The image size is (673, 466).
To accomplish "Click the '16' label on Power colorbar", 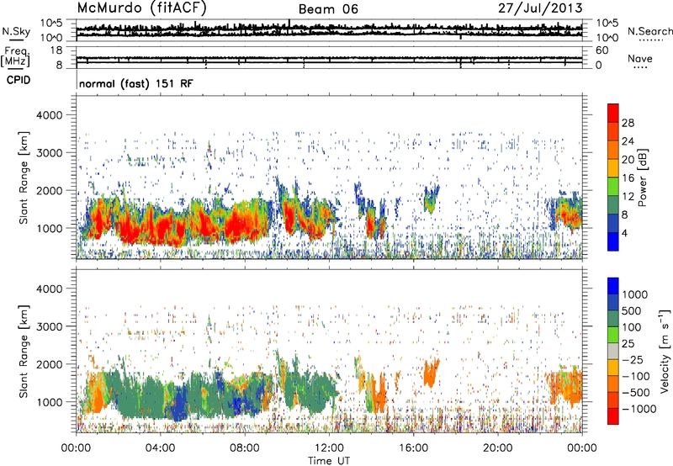I will (x=628, y=178).
